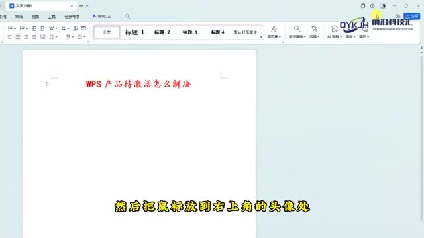Screen dimensions: 424x238
Task: Open the dropdown next to new-tab plus
Action: pos(87,6)
